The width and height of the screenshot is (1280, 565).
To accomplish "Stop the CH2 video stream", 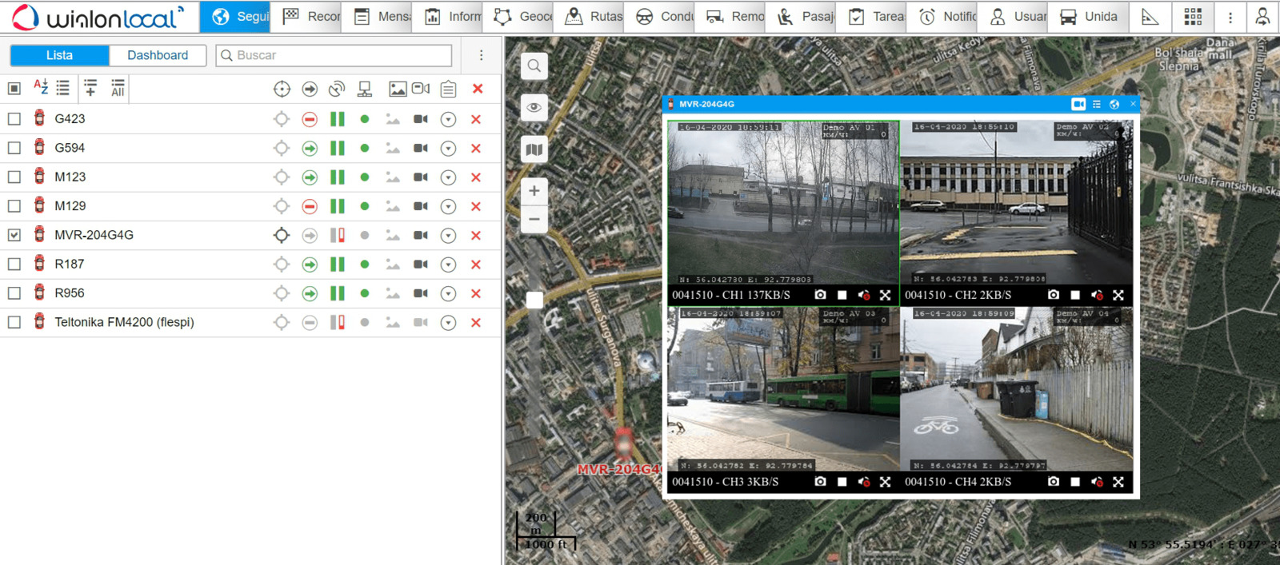I will [x=1075, y=295].
